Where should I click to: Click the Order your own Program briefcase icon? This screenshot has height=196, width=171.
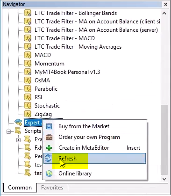(49, 137)
